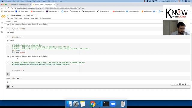Clear output icon beside first ABCD output
Viewport: 192px width, 108px height.
click(x=8, y=32)
